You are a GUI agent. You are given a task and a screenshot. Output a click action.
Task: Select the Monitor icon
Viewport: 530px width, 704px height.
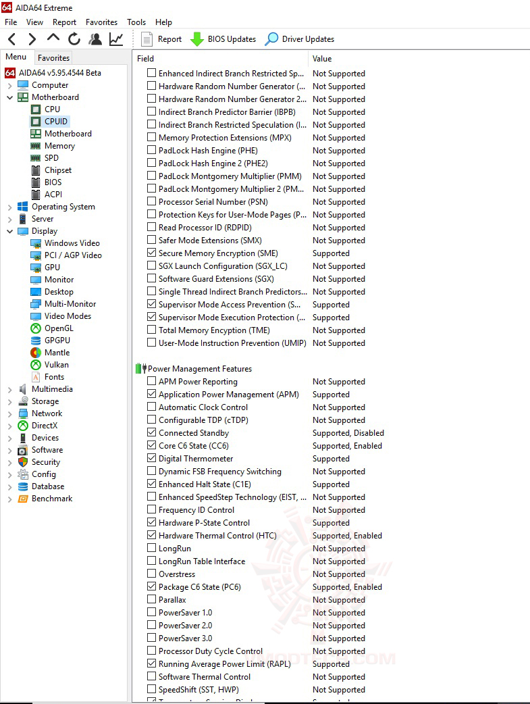coord(36,280)
